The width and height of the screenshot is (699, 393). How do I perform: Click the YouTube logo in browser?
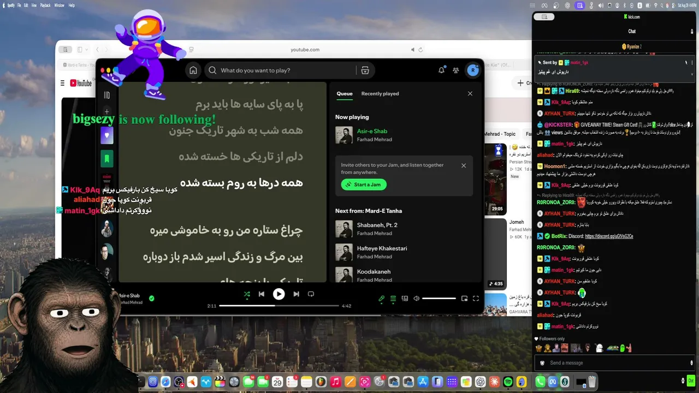pos(81,83)
